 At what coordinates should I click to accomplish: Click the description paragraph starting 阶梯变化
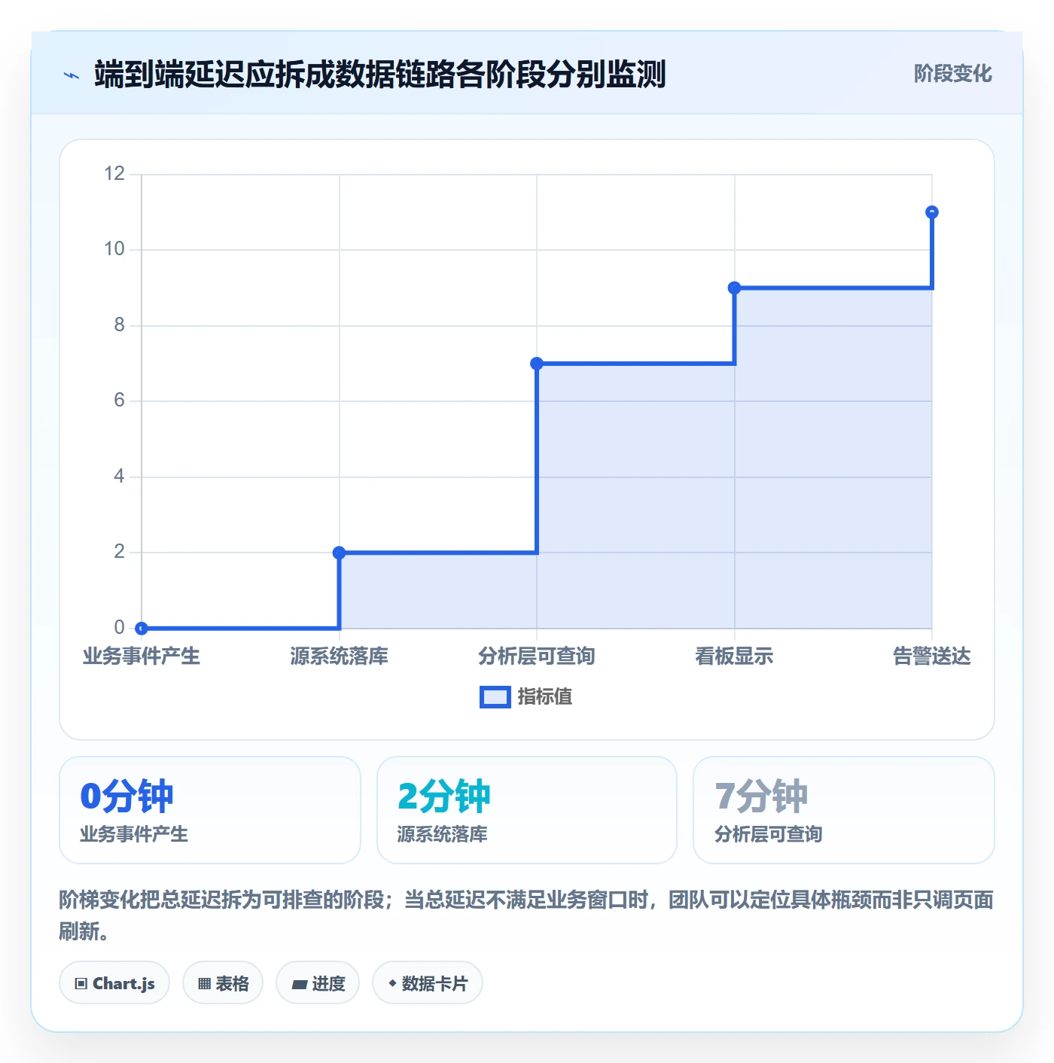pyautogui.click(x=526, y=915)
